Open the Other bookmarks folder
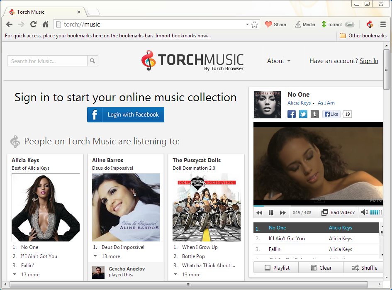Viewport: 392px width, 290px height. click(x=363, y=36)
